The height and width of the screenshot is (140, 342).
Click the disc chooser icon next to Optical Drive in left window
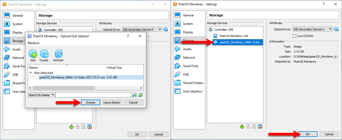click(x=166, y=30)
